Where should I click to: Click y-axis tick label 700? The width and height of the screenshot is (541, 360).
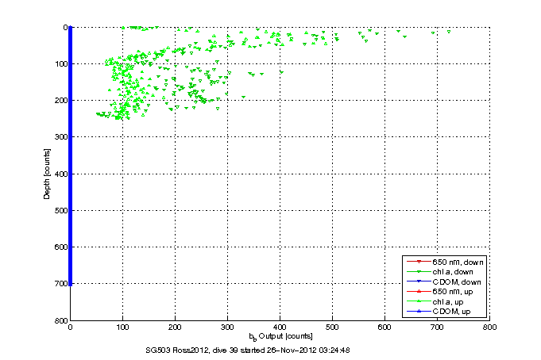click(61, 284)
